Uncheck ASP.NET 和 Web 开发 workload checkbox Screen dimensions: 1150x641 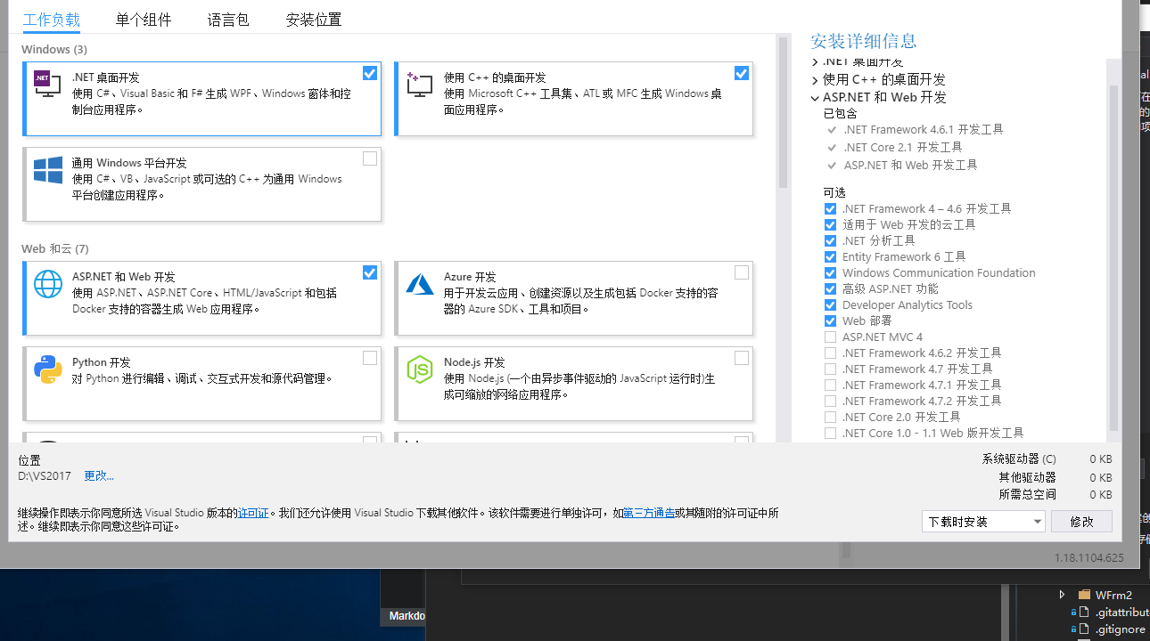click(x=370, y=272)
